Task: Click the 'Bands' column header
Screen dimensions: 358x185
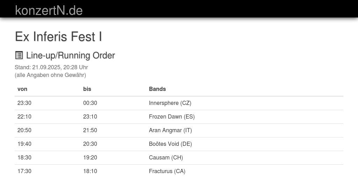Action: point(157,89)
